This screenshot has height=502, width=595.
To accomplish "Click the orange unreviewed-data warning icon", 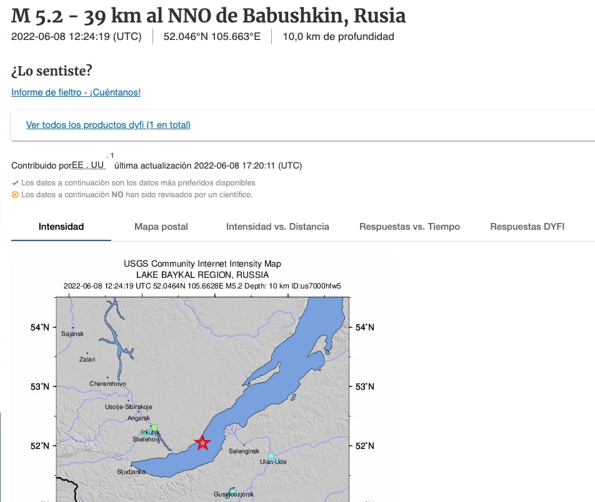I will [x=14, y=194].
